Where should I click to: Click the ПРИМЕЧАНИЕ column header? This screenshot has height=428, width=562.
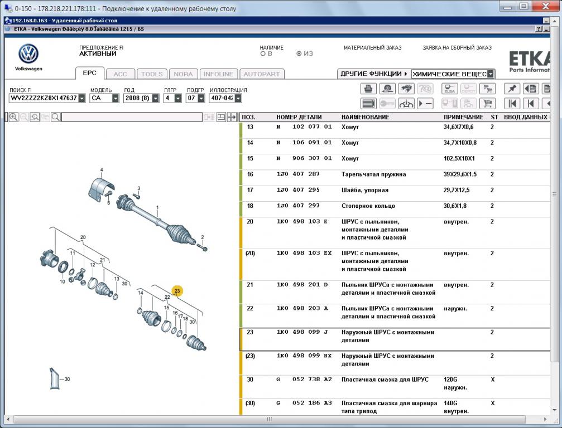click(x=463, y=117)
